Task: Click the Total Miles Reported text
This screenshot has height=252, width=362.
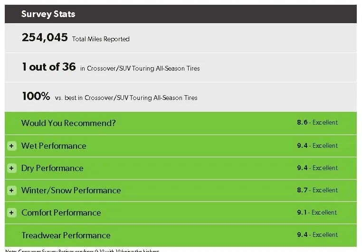Action: tap(101, 39)
